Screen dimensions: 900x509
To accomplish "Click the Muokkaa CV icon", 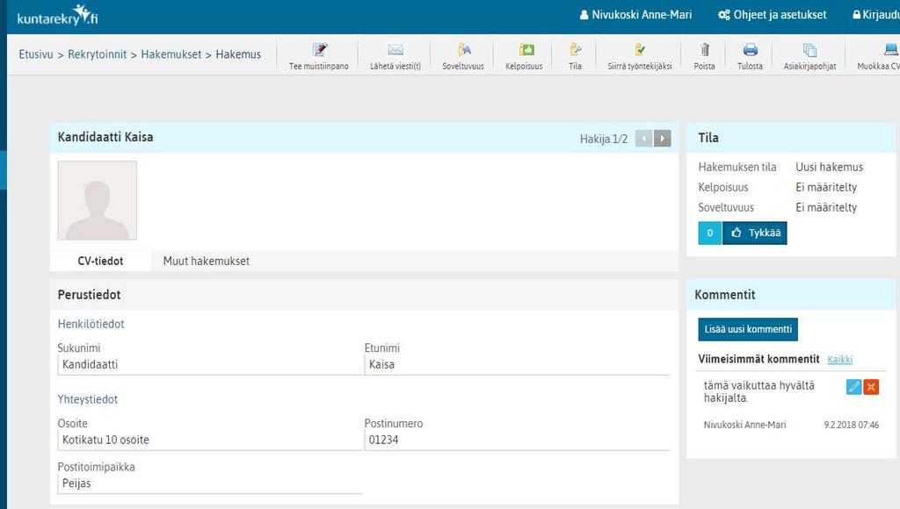I will (x=890, y=50).
